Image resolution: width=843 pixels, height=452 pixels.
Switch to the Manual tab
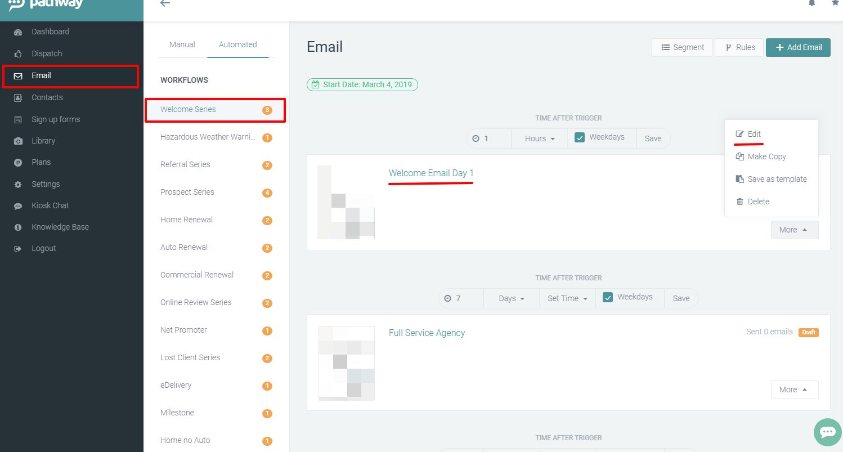pos(182,44)
